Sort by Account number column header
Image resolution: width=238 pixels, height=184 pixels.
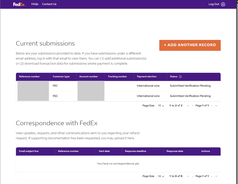[89, 77]
